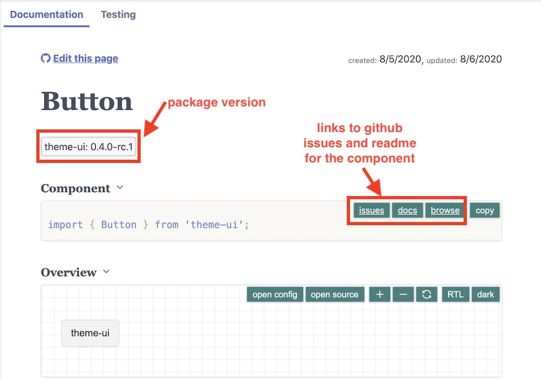
Task: Open the Edit this page link
Action: pyautogui.click(x=85, y=58)
